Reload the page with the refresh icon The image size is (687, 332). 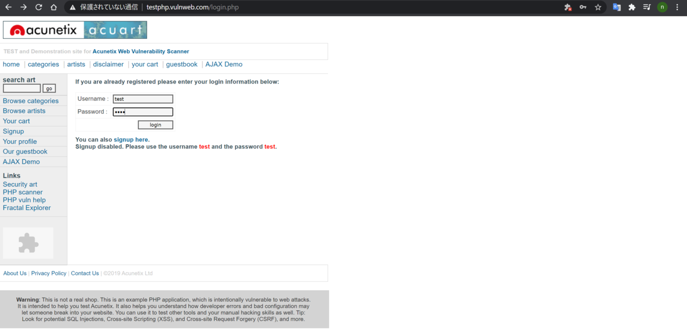click(x=38, y=7)
